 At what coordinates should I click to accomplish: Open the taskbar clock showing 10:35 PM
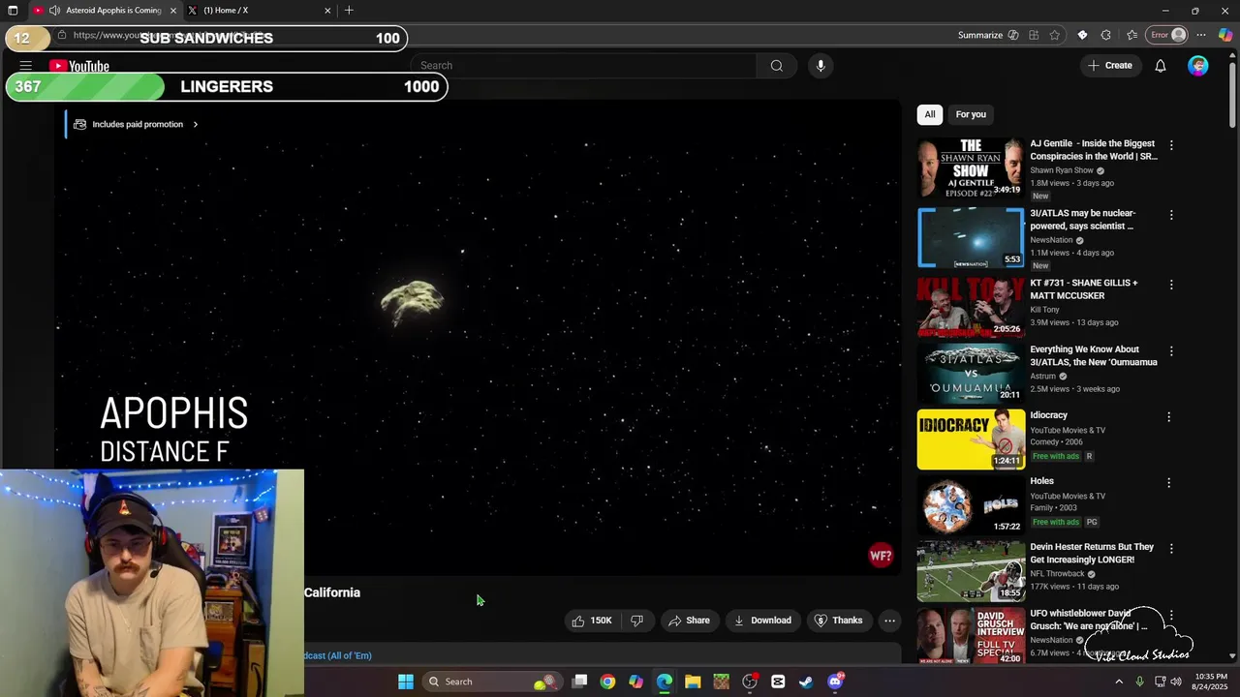point(1211,682)
